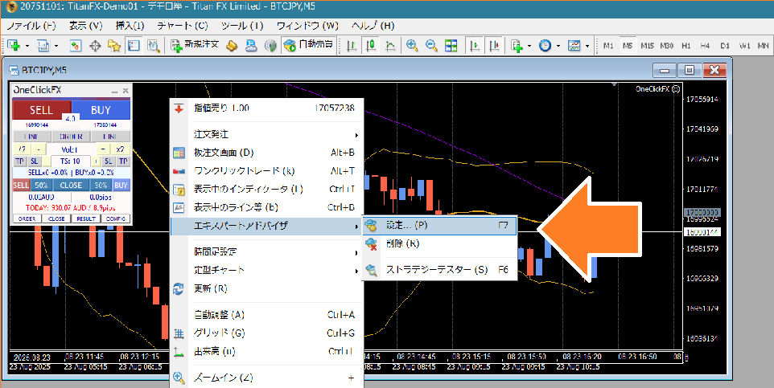Zoom out using toolbar magnifier minus

(431, 46)
